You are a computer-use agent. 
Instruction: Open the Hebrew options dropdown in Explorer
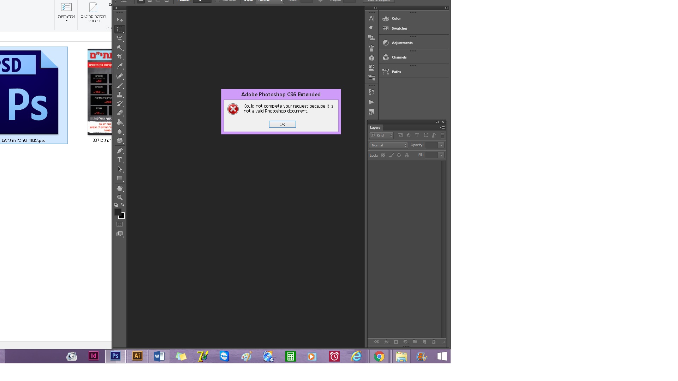coord(66,12)
